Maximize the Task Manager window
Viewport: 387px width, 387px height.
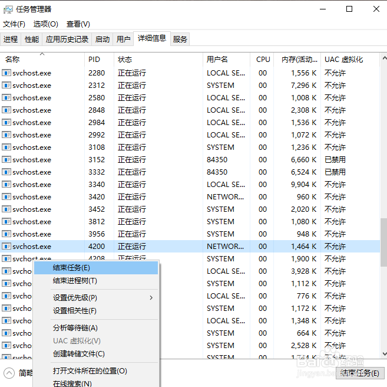click(x=349, y=9)
